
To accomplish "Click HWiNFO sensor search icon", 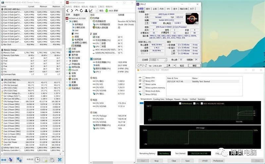I will point(11,160).
